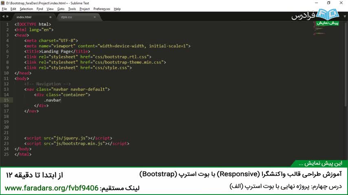Switch to the index.html tab
Image resolution: width=348 pixels, height=195 pixels.
click(33, 17)
